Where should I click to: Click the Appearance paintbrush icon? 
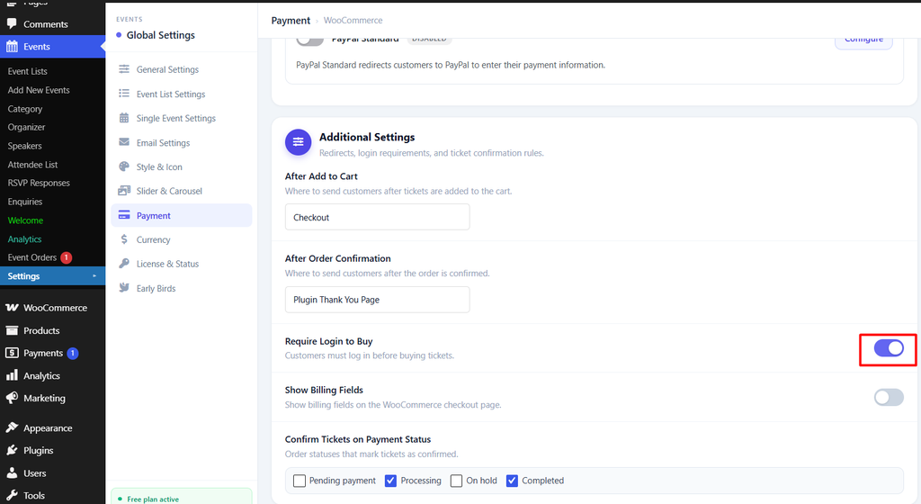pyautogui.click(x=12, y=427)
